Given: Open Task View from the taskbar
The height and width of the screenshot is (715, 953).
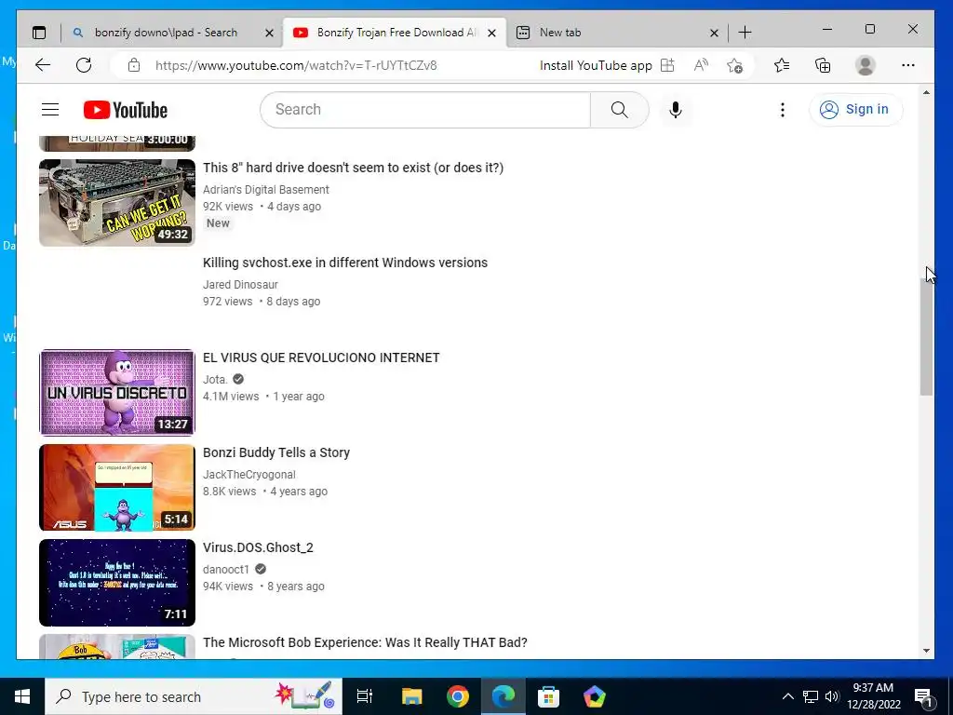Looking at the screenshot, I should click(x=365, y=696).
